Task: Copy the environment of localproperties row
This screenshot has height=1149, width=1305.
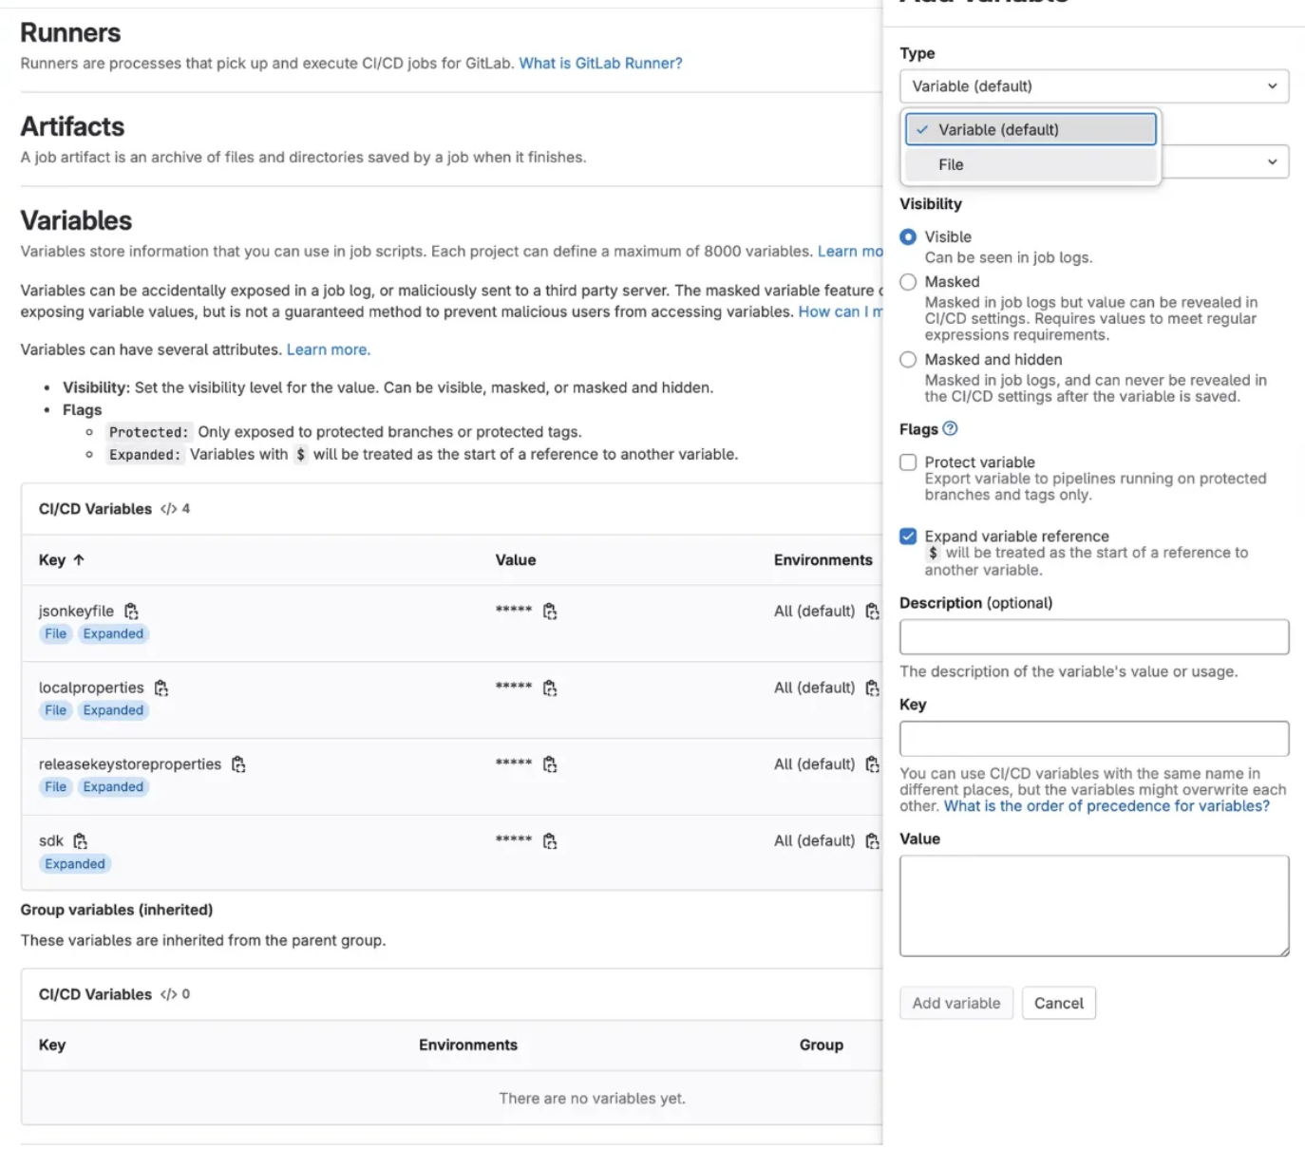Action: click(872, 688)
